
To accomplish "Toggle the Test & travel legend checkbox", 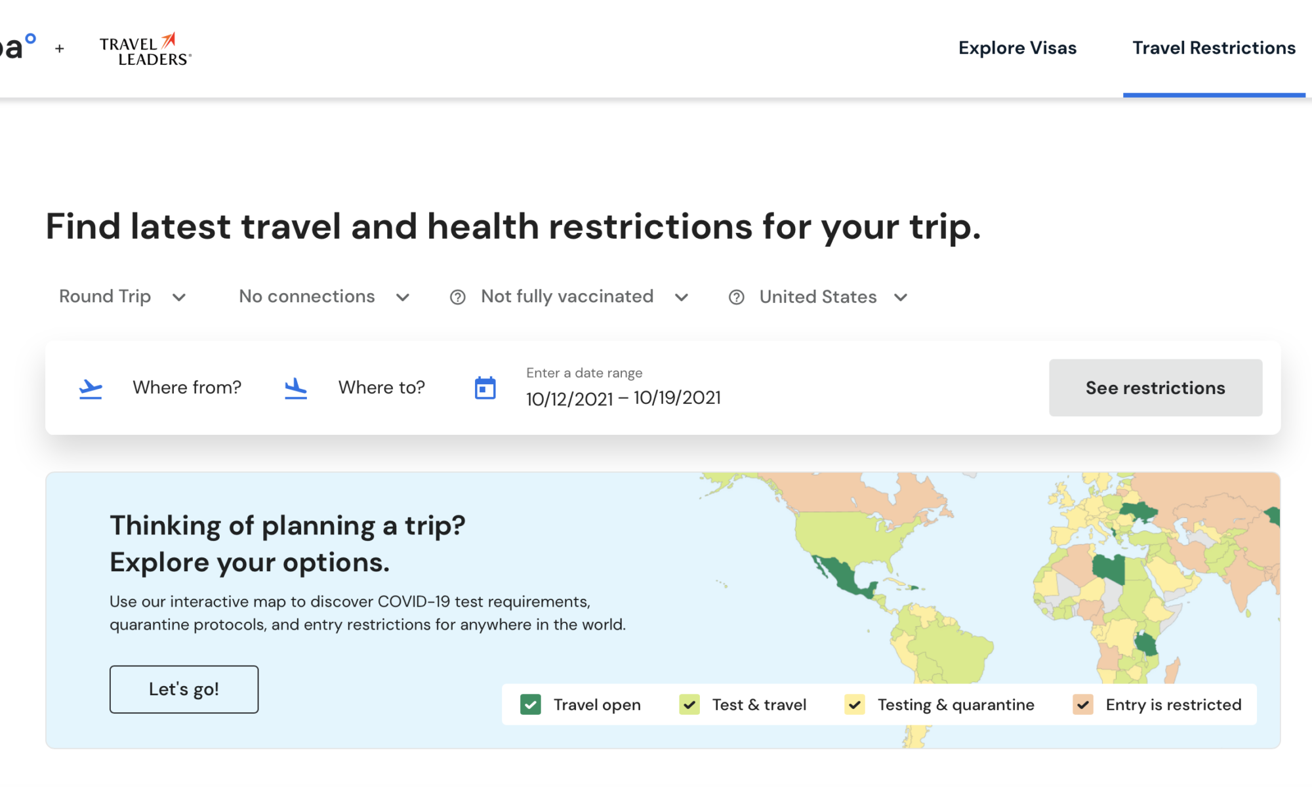I will pos(689,704).
